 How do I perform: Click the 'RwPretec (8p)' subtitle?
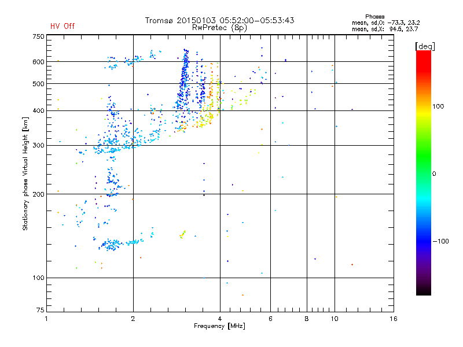tap(219, 28)
